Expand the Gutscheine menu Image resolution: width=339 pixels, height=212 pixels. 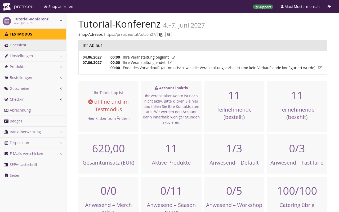pos(33,89)
